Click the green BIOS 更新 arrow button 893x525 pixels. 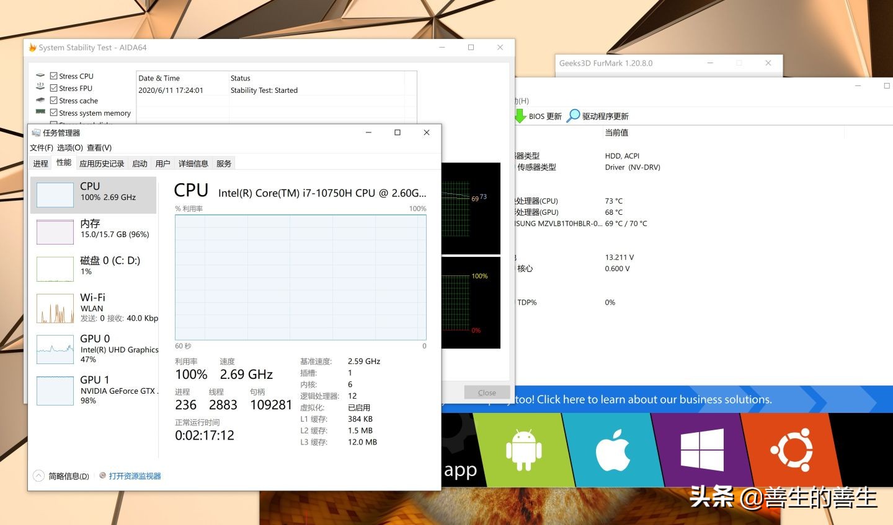tap(520, 116)
